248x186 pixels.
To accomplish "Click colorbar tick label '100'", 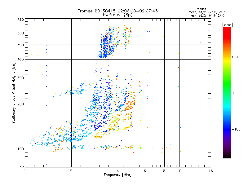I will click(235, 57).
